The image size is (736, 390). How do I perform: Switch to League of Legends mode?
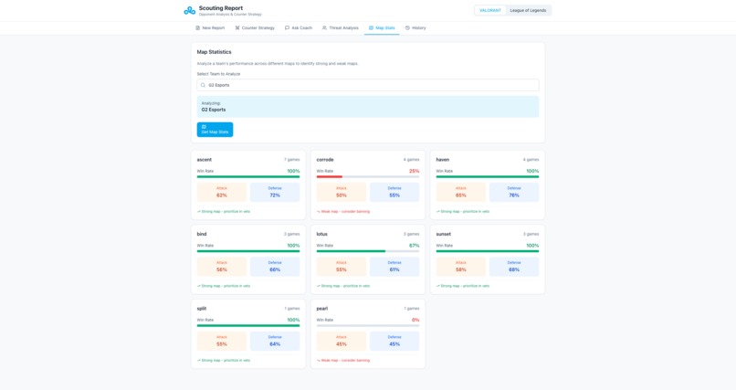coord(528,10)
